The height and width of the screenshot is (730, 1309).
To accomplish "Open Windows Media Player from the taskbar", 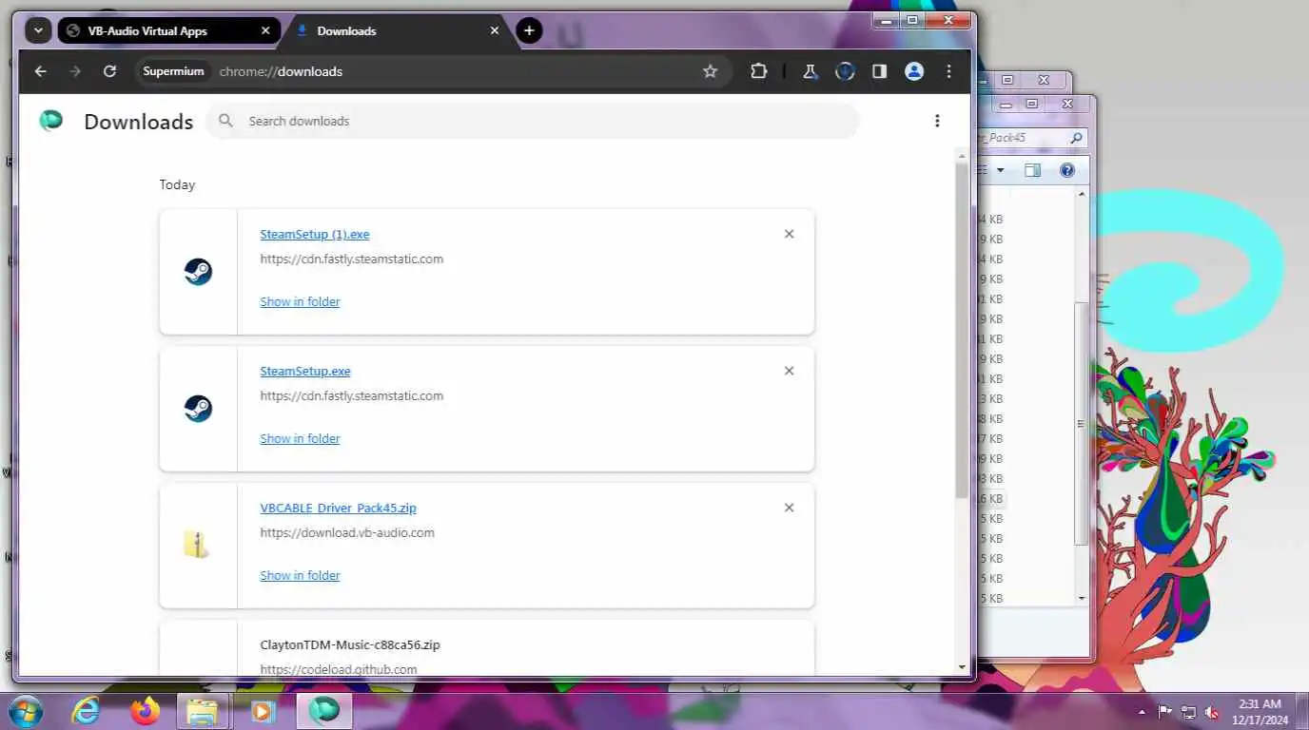I will coord(264,711).
